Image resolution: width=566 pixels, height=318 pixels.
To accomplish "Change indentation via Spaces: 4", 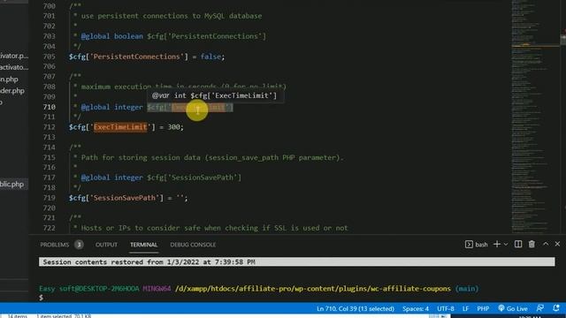I will pos(416,308).
